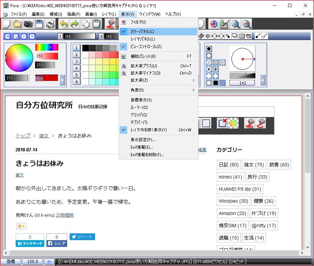Select the Eraser icon in the tool row
The image size is (314, 266).
tap(201, 36)
